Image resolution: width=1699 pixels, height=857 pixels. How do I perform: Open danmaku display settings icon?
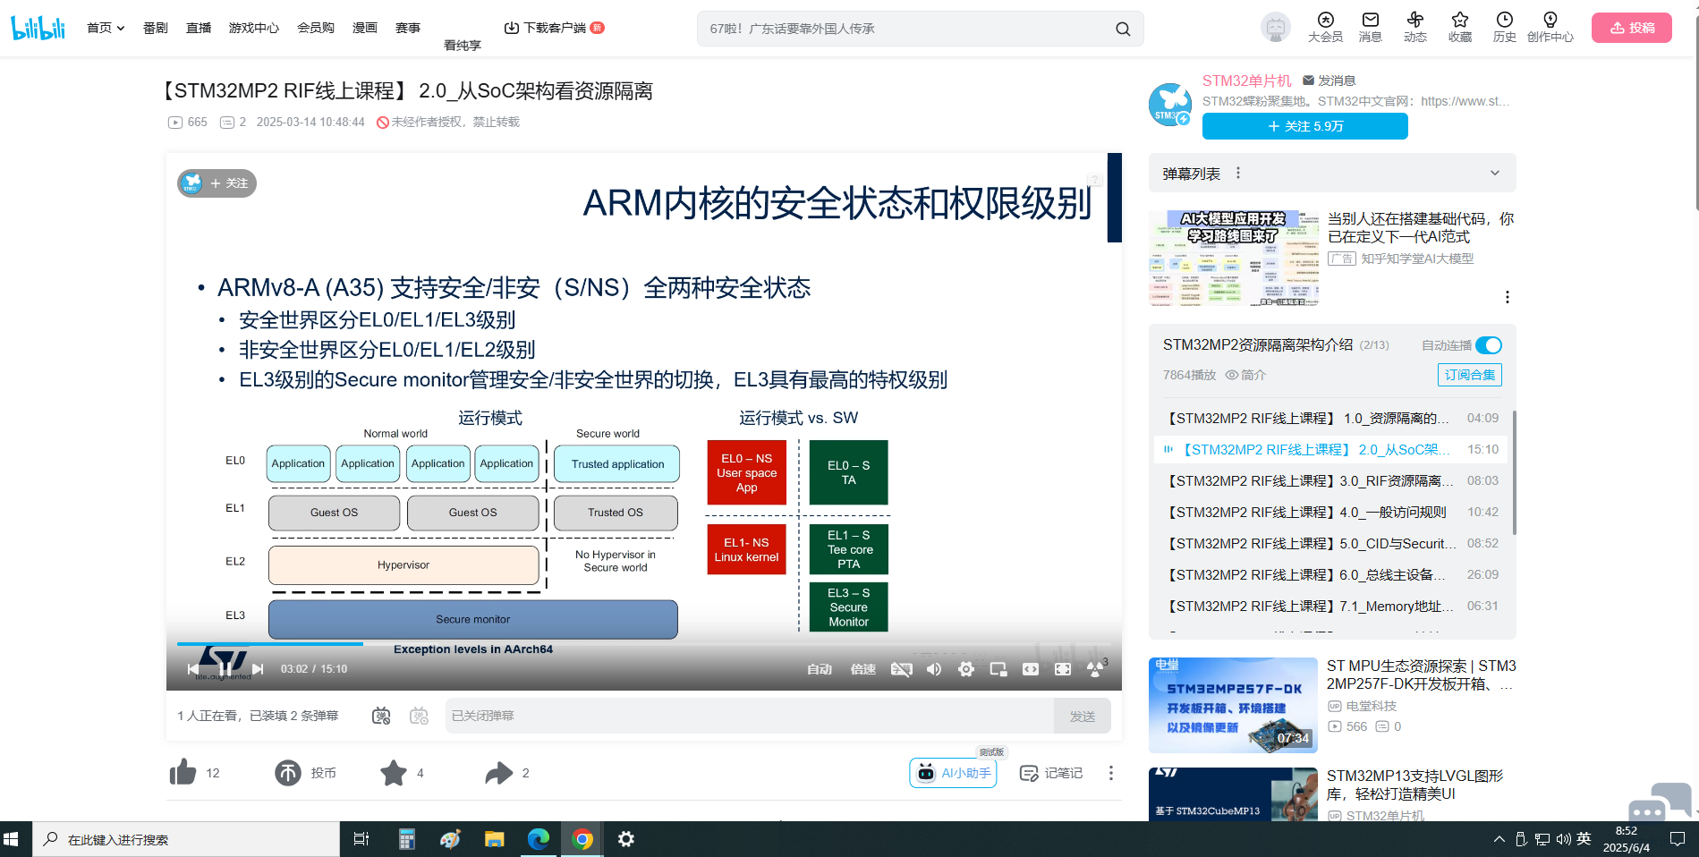[419, 716]
